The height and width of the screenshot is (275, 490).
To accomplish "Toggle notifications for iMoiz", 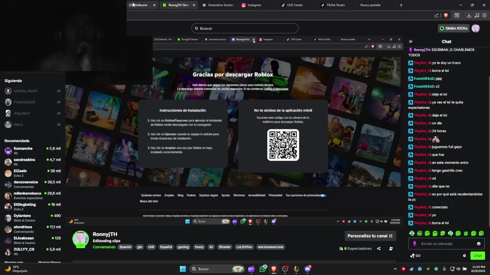I will click(59, 125).
